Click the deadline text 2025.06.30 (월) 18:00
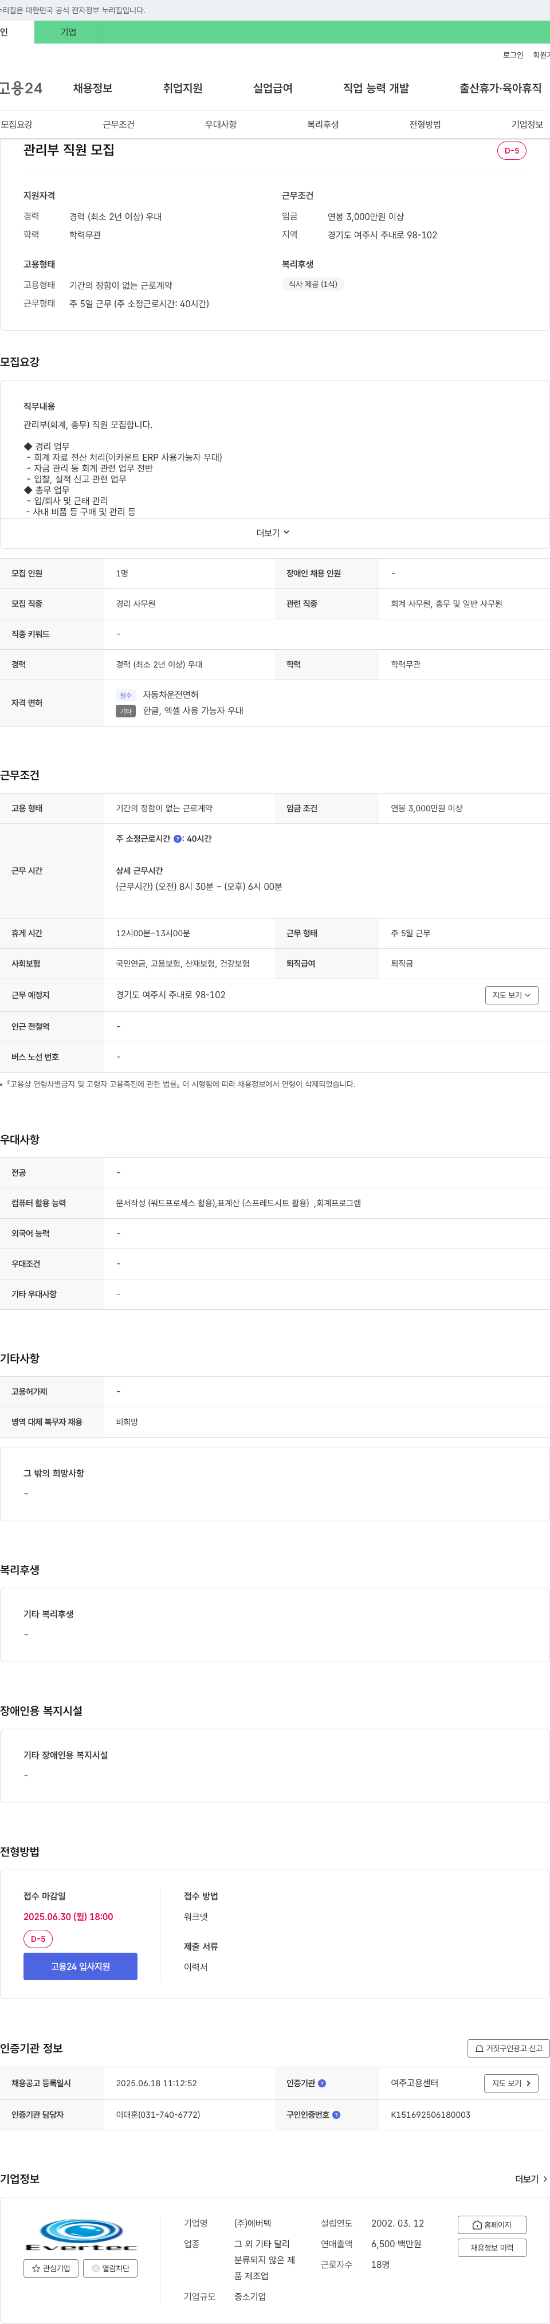 69,1916
